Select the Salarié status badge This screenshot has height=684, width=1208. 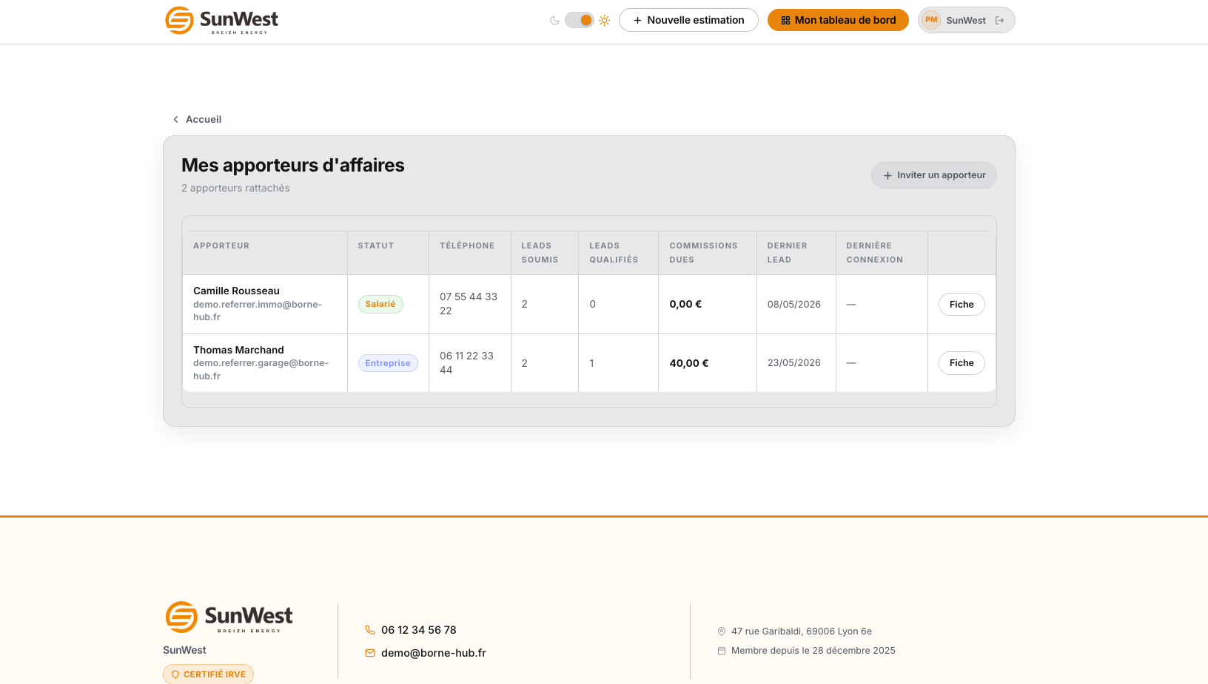pyautogui.click(x=380, y=304)
